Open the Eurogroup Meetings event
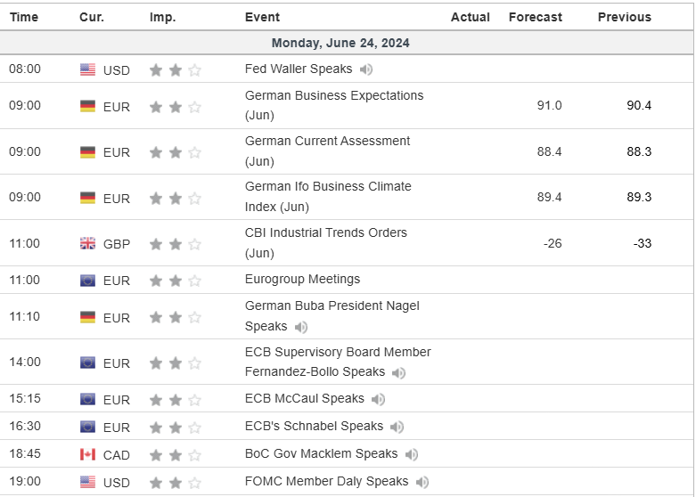 pos(302,279)
